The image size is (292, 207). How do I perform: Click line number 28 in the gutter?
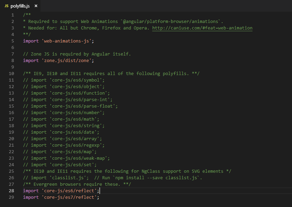tap(11, 191)
